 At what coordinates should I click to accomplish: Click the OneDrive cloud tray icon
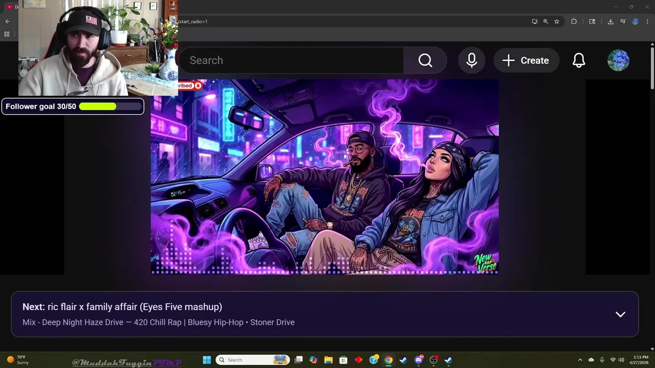[591, 360]
